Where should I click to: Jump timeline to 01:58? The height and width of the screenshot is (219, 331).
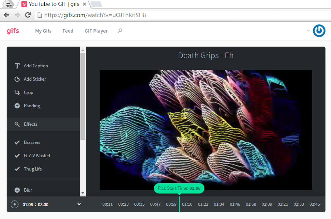(251, 205)
